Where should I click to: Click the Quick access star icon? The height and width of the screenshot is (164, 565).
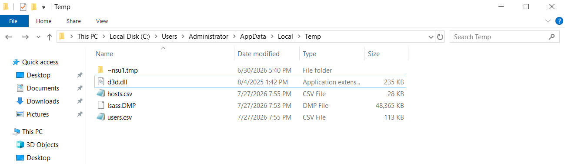16,62
